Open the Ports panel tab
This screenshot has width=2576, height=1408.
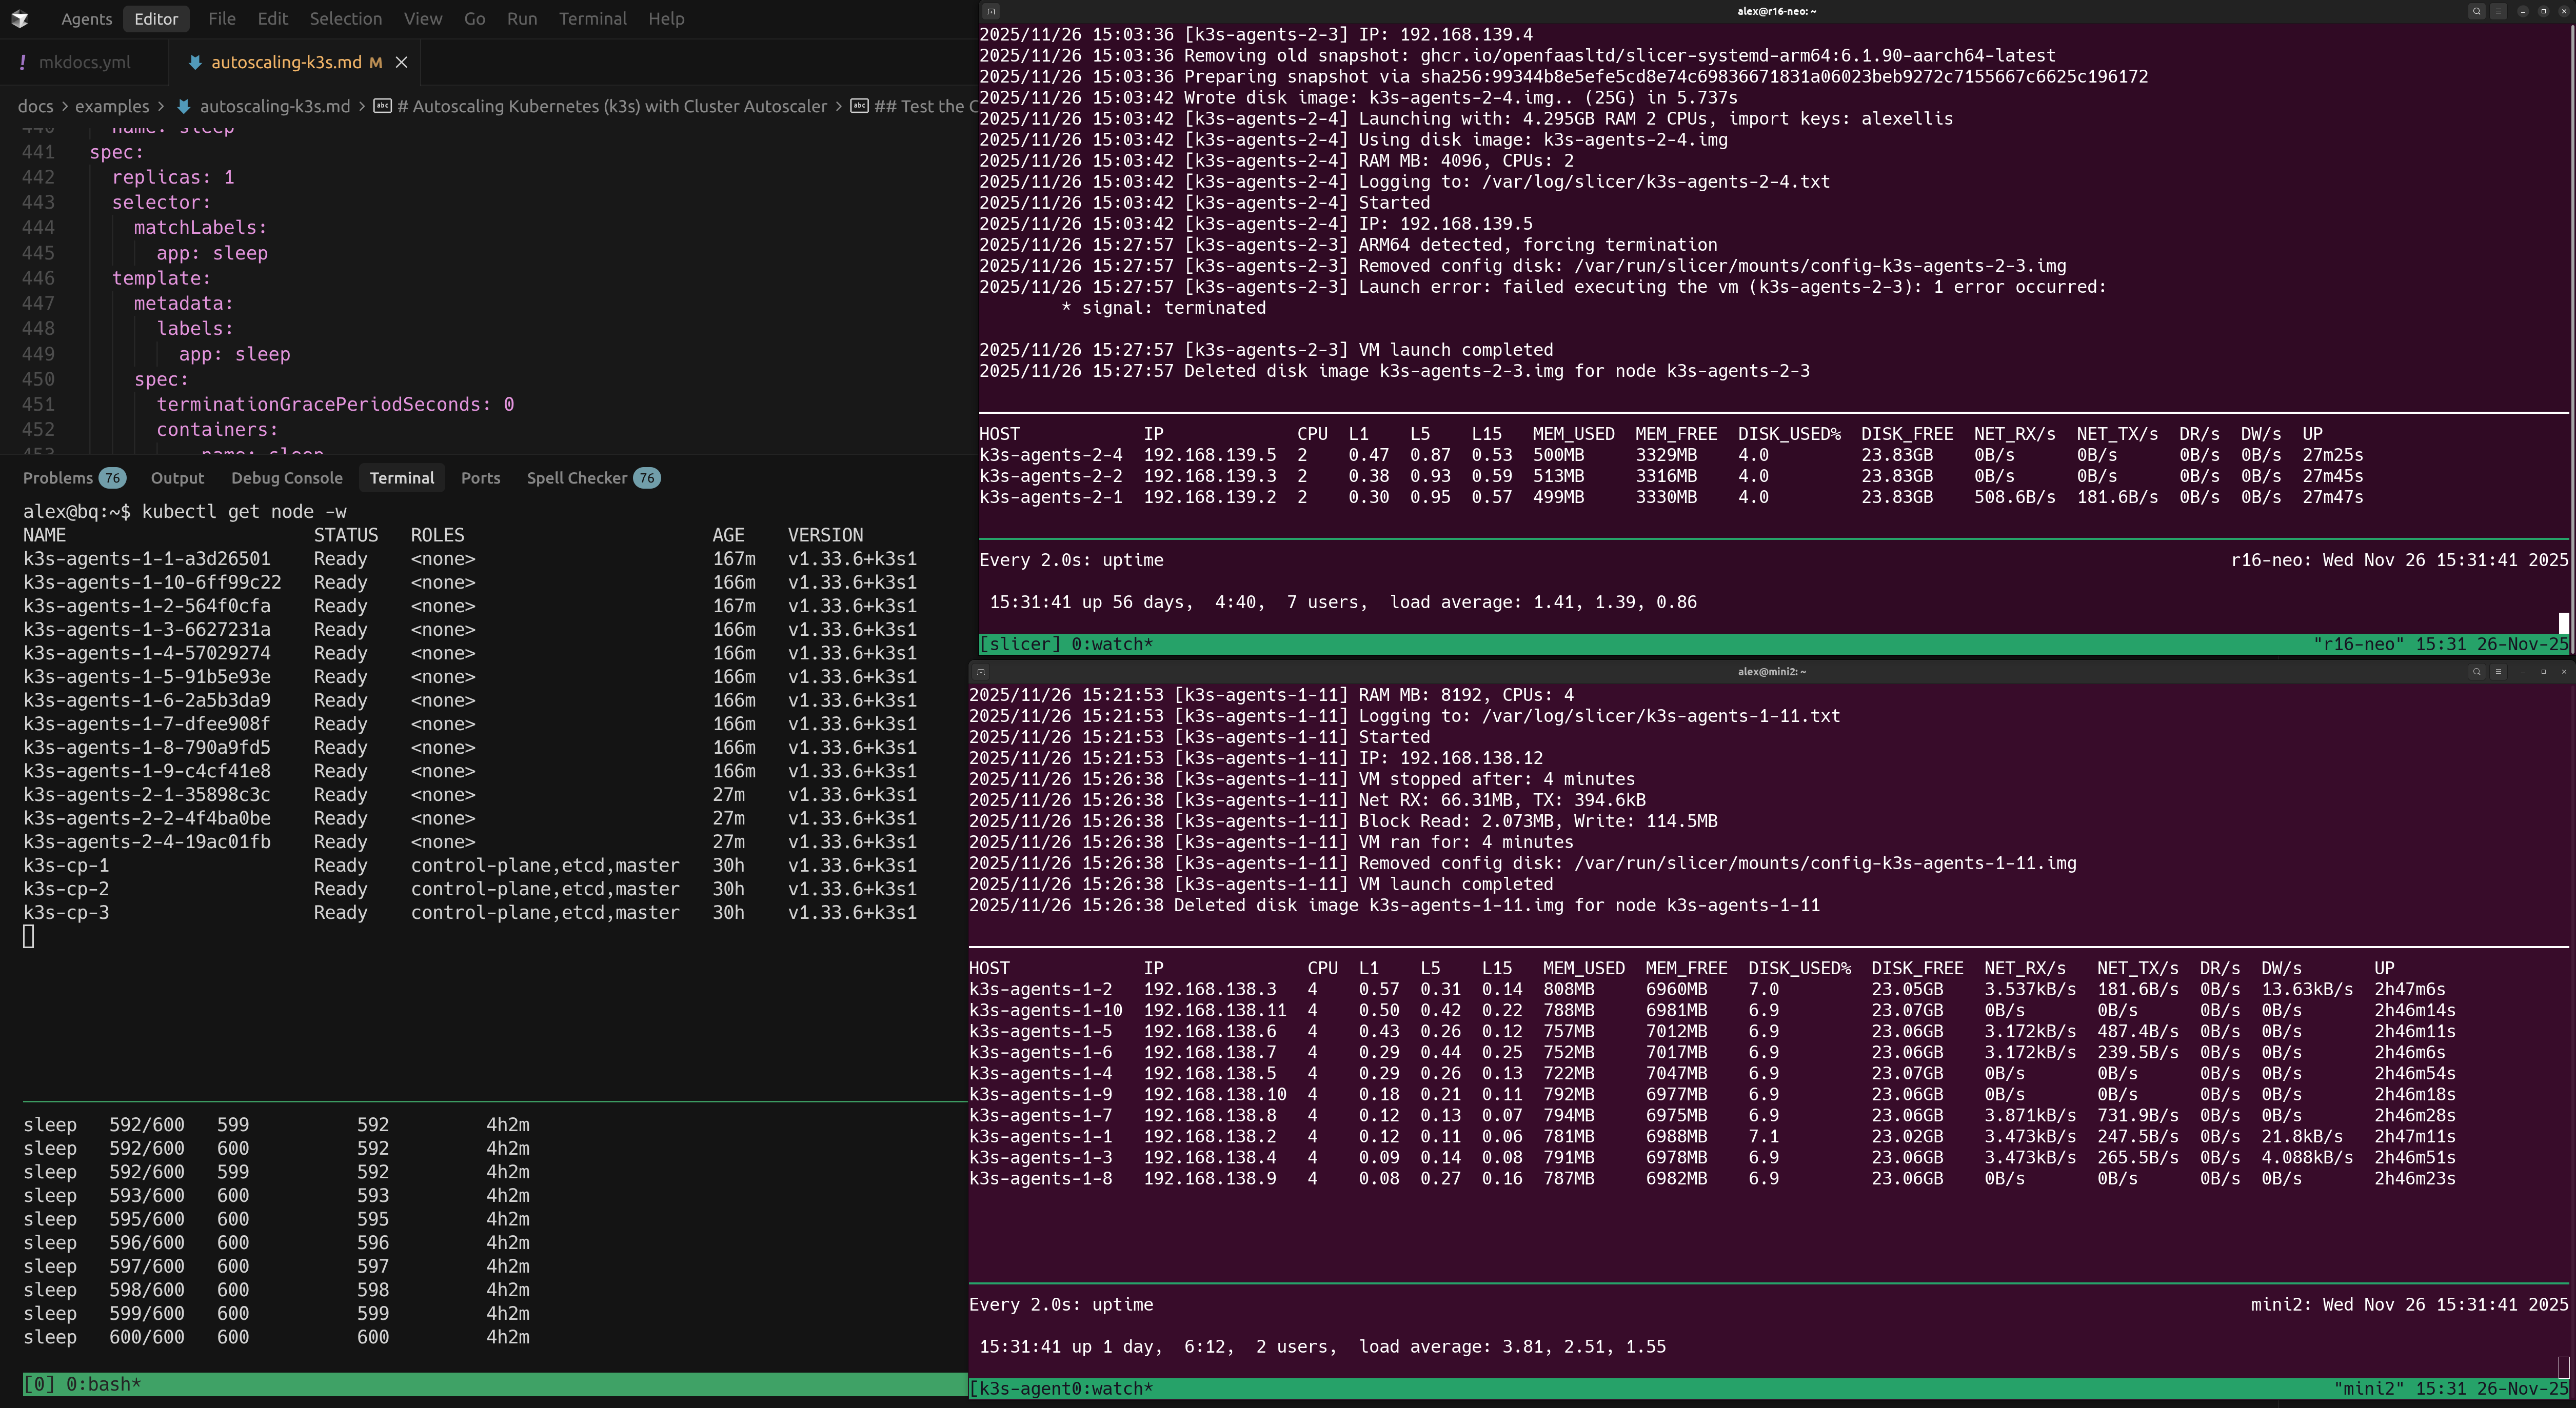[x=480, y=478]
